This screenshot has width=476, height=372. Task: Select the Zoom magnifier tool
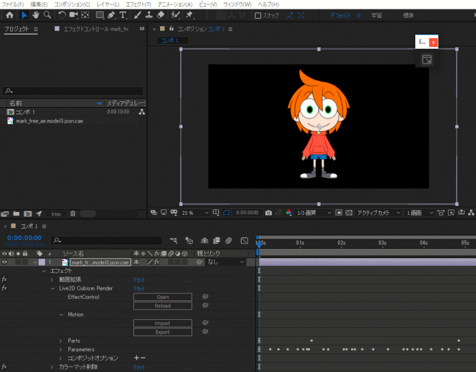[48, 15]
